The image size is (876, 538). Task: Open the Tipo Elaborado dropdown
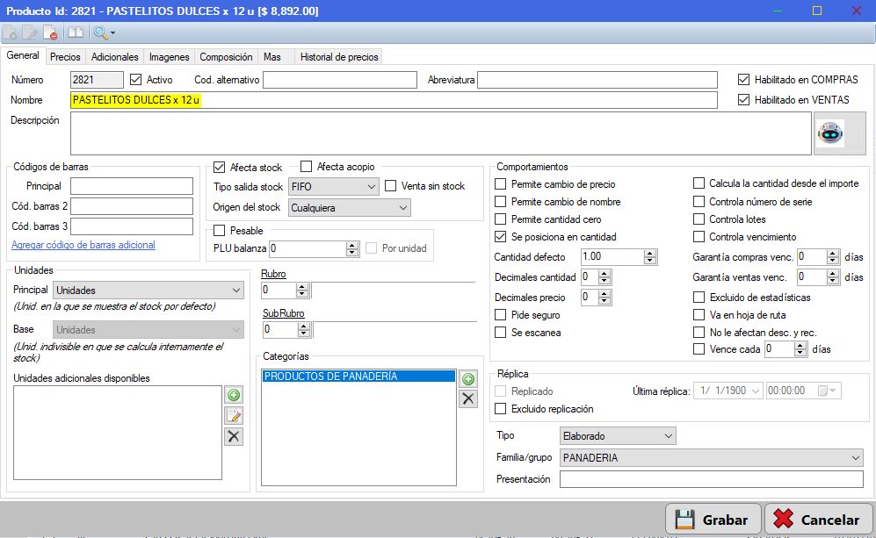pos(618,436)
